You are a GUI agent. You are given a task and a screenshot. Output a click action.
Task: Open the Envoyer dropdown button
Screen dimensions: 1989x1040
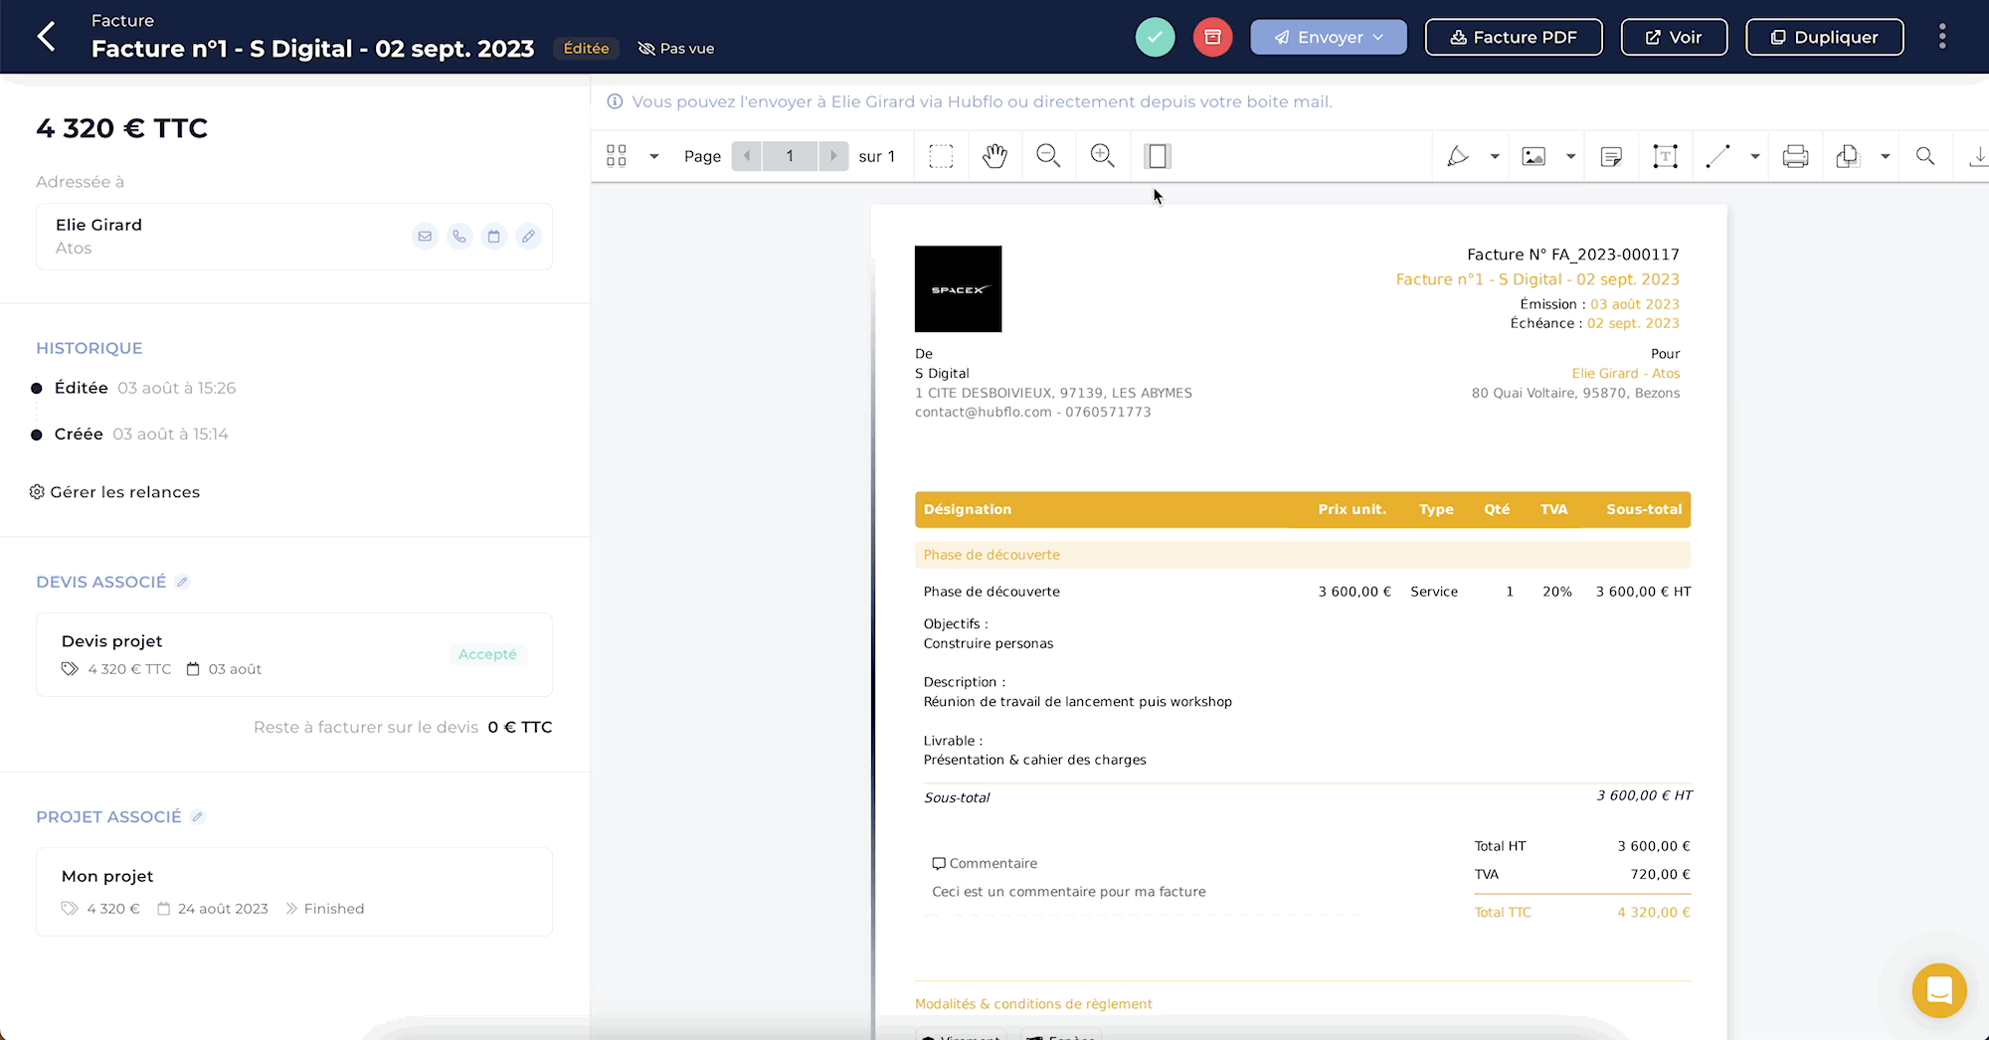point(1329,37)
